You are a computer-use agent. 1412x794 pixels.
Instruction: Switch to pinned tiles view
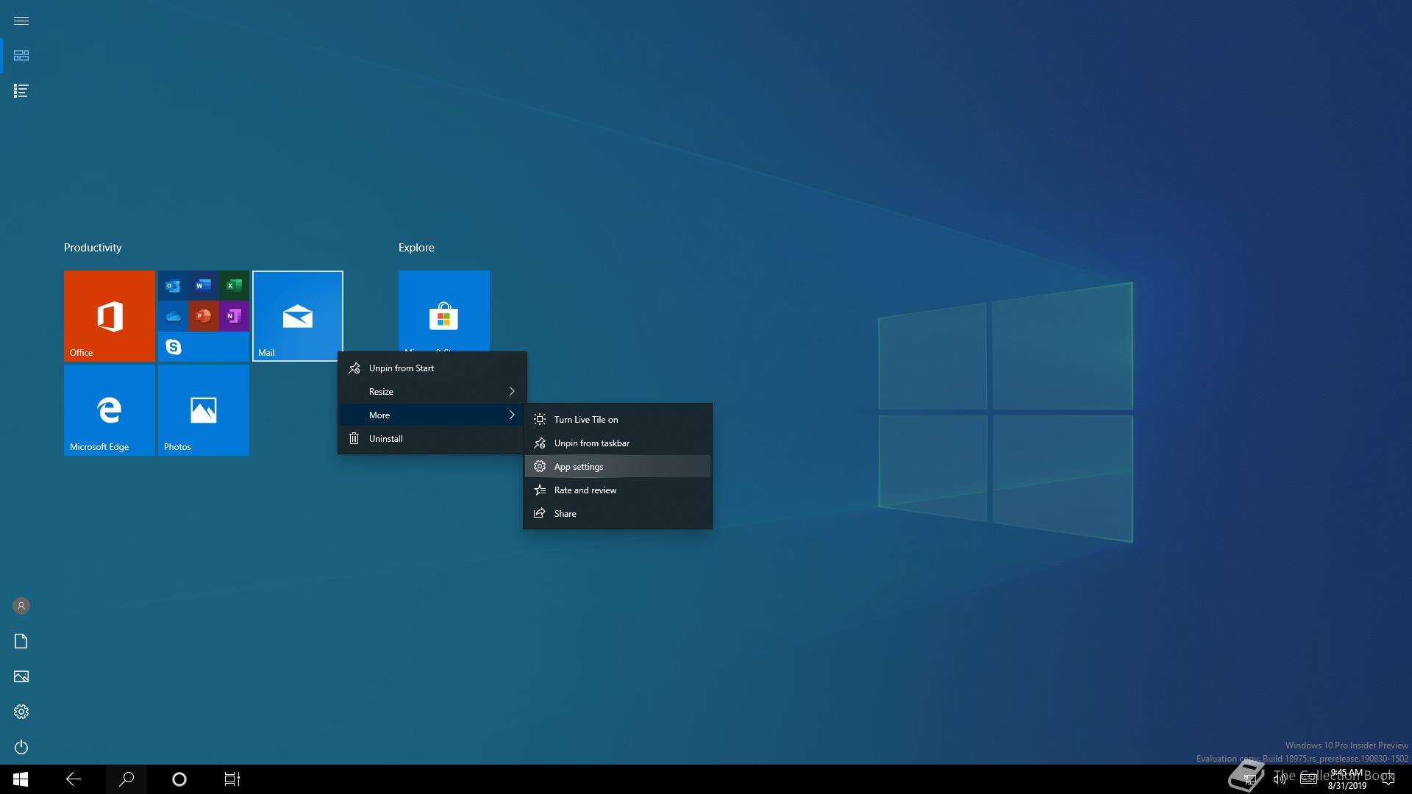pos(21,56)
